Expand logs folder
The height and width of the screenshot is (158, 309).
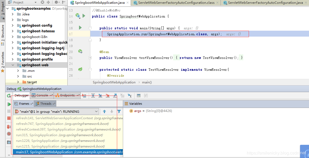[x=13, y=20]
